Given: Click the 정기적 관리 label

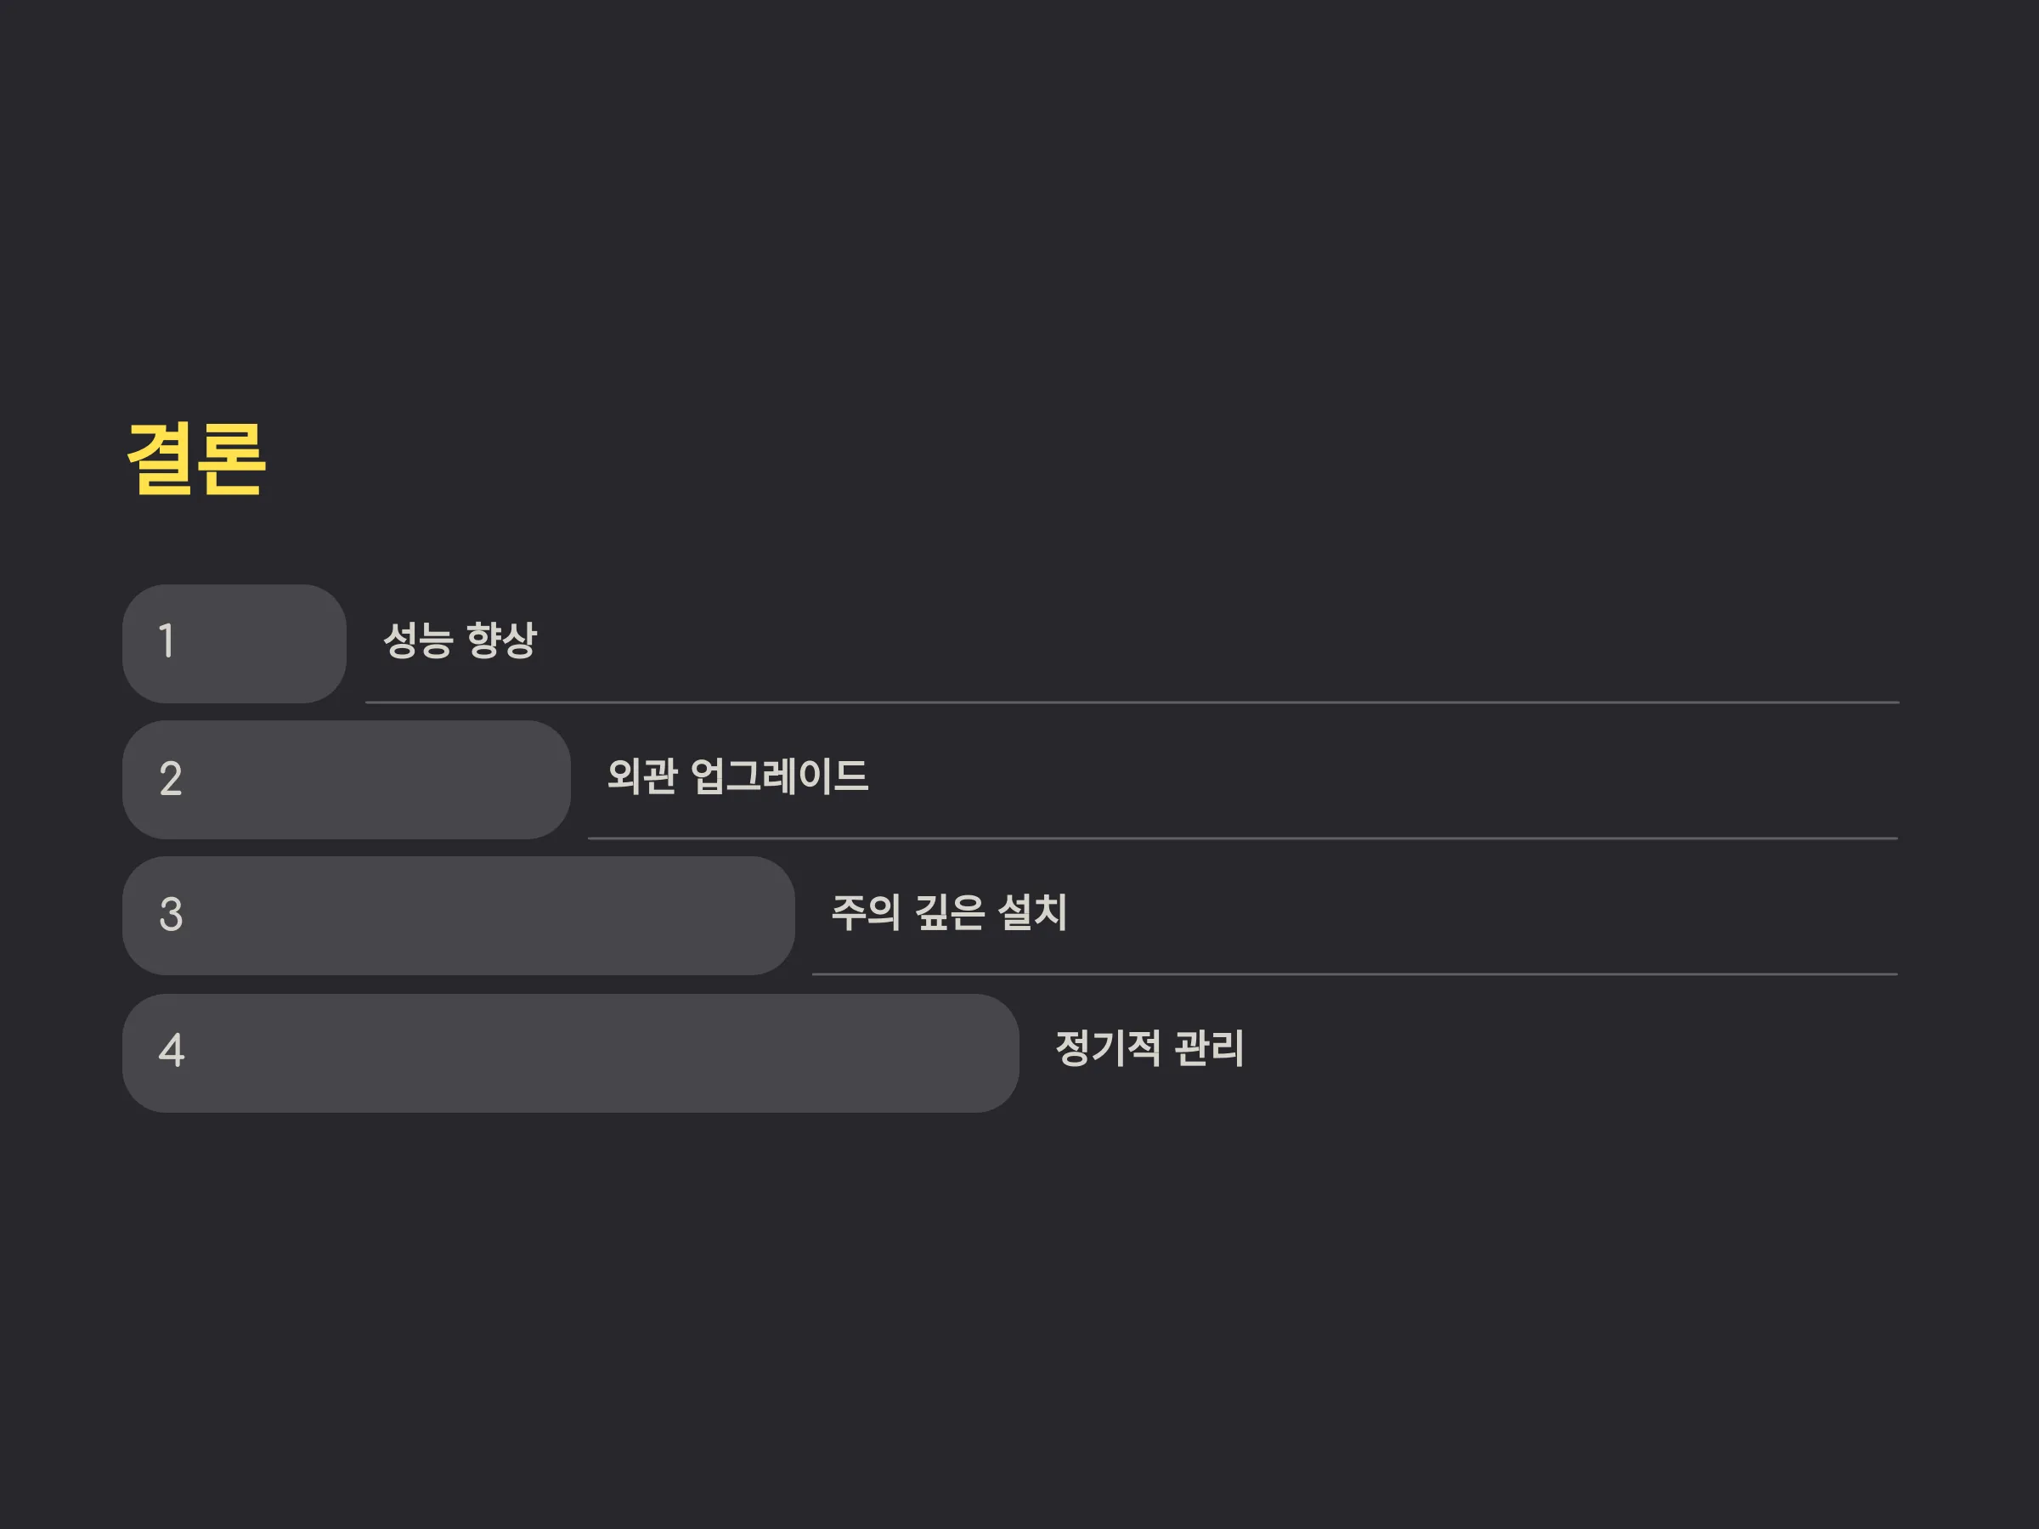Looking at the screenshot, I should click(1149, 1049).
